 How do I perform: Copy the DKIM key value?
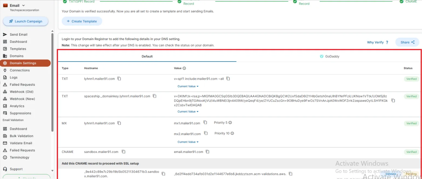point(393,100)
